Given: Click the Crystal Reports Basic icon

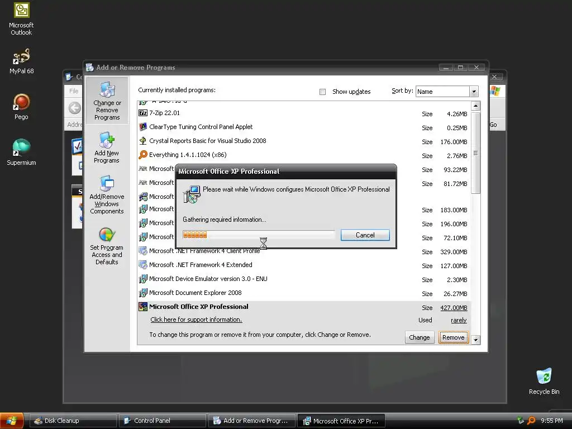Looking at the screenshot, I should coord(143,141).
